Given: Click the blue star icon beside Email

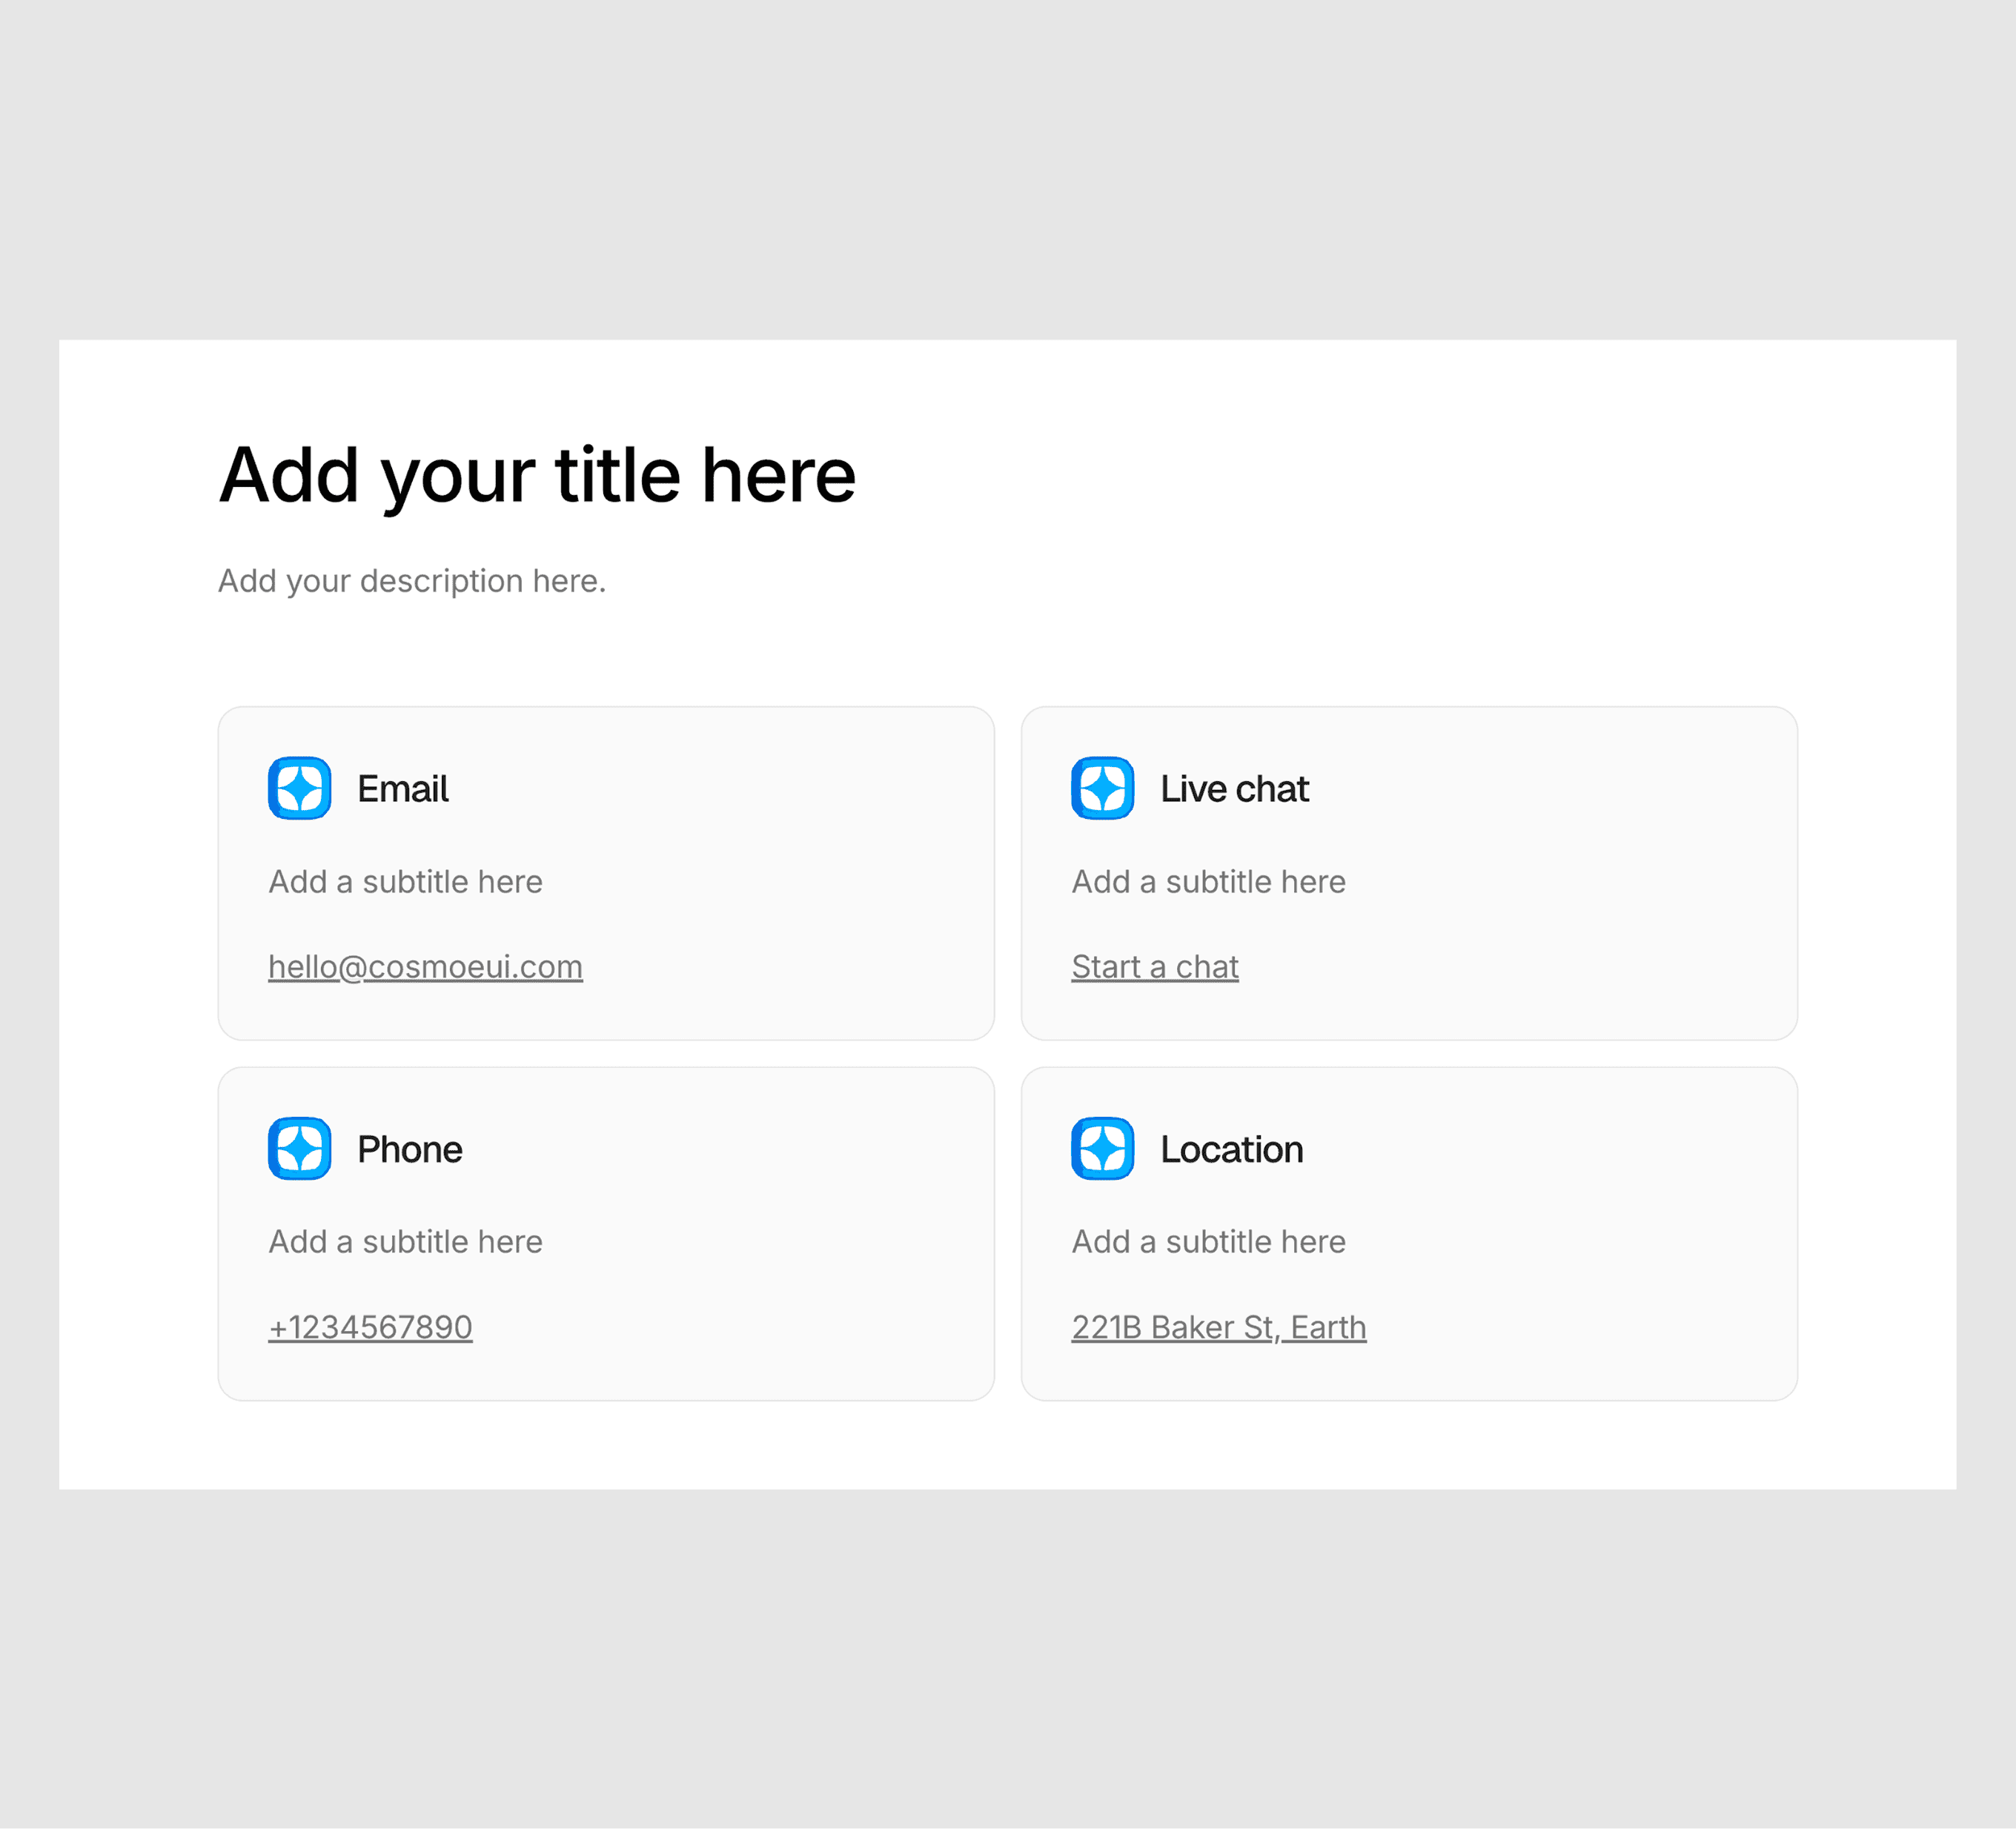Looking at the screenshot, I should tap(299, 788).
